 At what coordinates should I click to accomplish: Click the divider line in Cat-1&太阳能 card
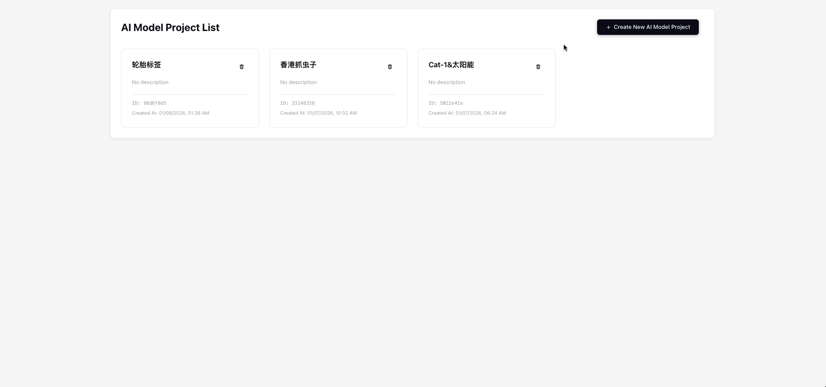[x=486, y=94]
